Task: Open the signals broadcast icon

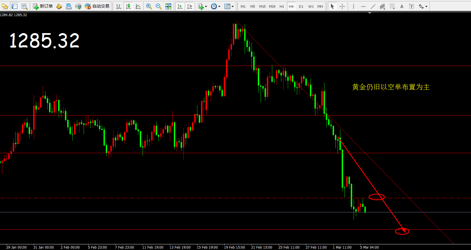Action: [78, 6]
